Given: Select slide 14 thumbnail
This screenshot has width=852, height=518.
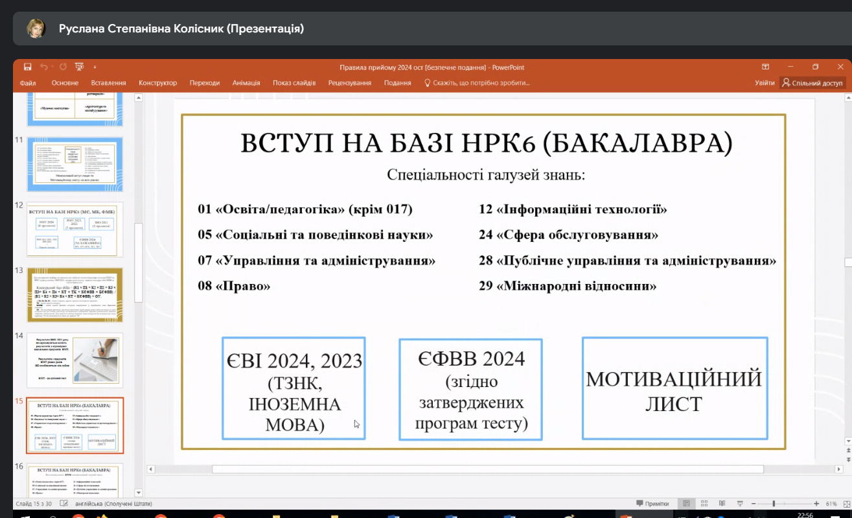Looking at the screenshot, I should pyautogui.click(x=75, y=360).
